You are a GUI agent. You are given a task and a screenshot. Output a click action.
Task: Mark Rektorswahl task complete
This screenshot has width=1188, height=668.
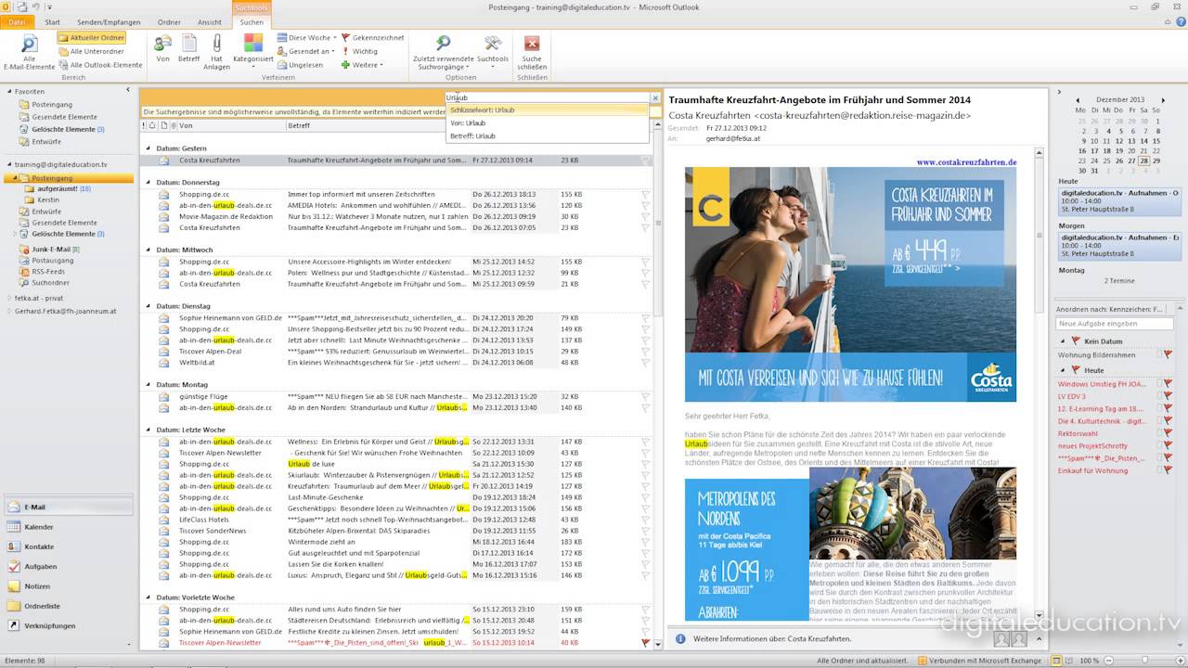(x=1168, y=433)
